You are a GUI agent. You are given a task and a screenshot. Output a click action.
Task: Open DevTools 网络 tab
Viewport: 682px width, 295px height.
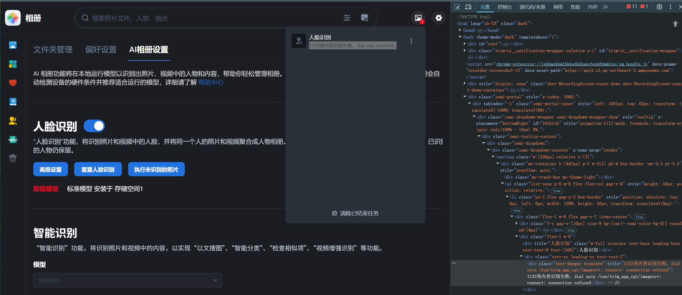[x=558, y=7]
